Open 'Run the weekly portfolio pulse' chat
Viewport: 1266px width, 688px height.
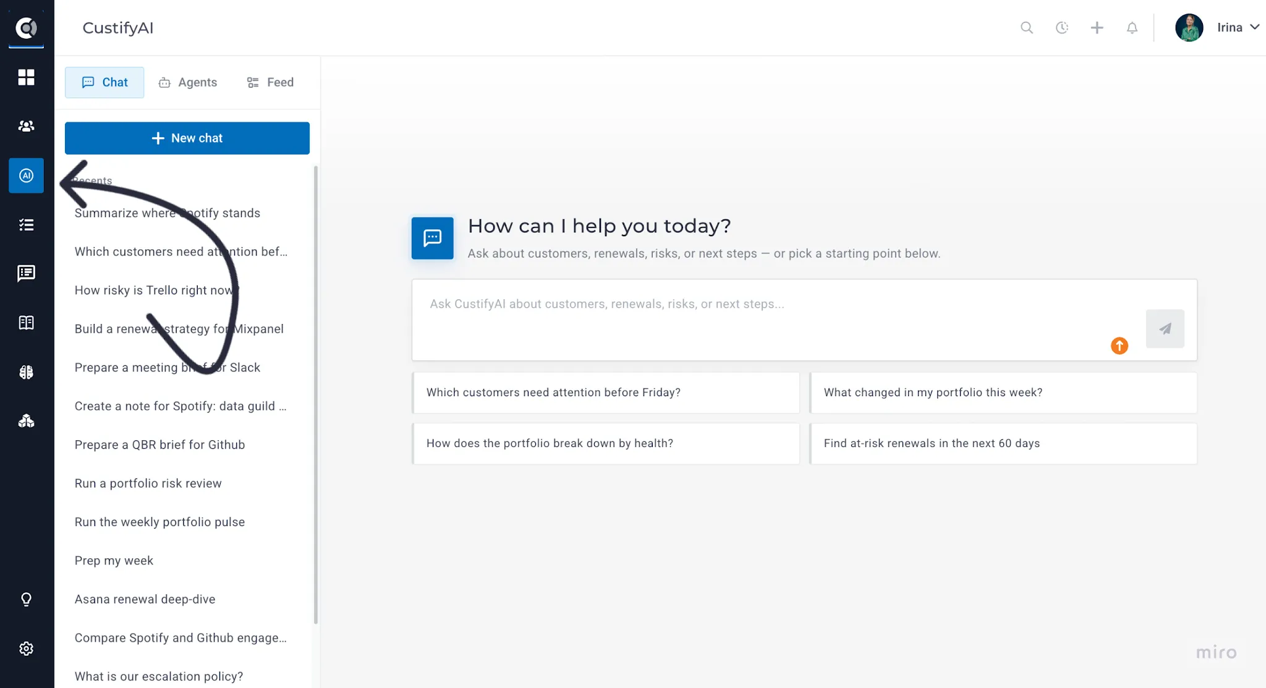point(160,522)
